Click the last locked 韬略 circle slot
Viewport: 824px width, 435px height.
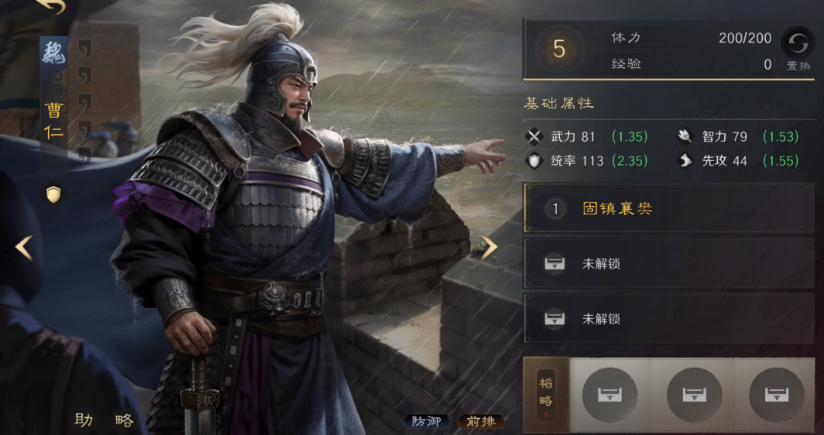[777, 395]
